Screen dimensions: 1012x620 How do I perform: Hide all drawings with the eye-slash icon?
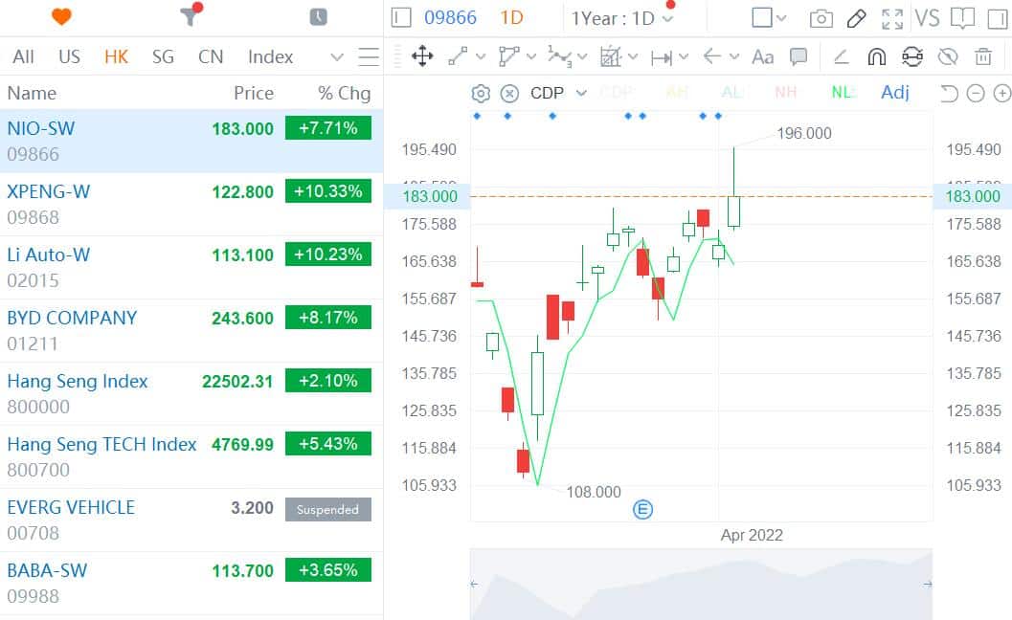pyautogui.click(x=948, y=57)
